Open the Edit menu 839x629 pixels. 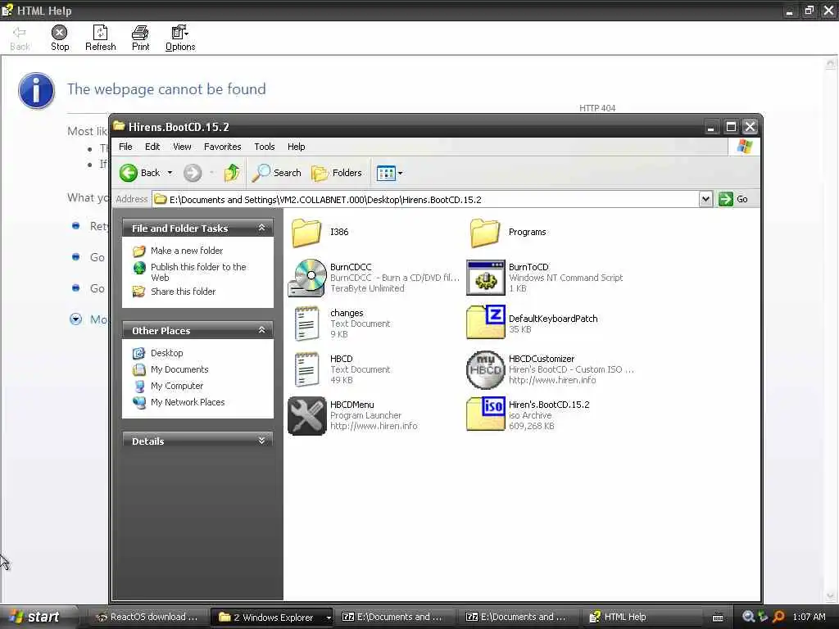point(152,147)
